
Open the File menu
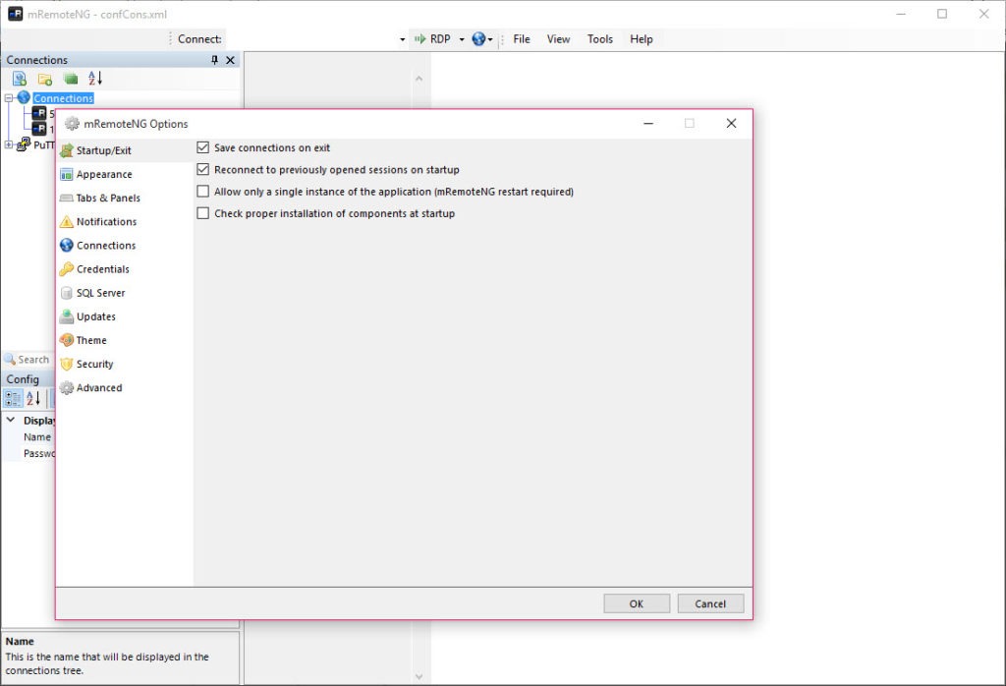tap(522, 39)
